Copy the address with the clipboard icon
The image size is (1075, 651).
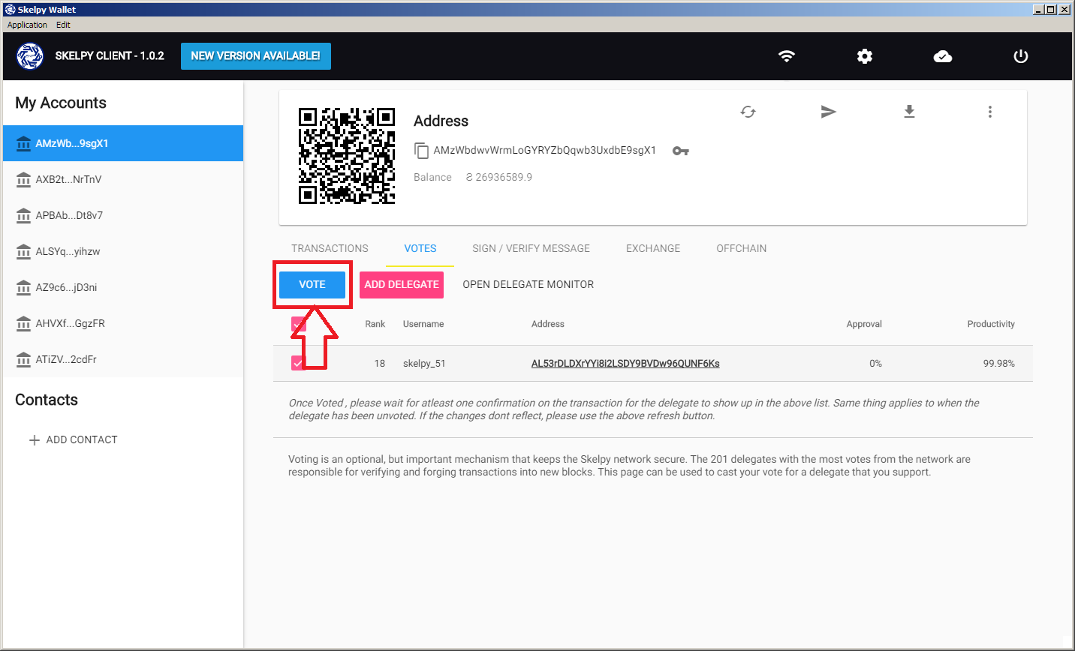[422, 151]
